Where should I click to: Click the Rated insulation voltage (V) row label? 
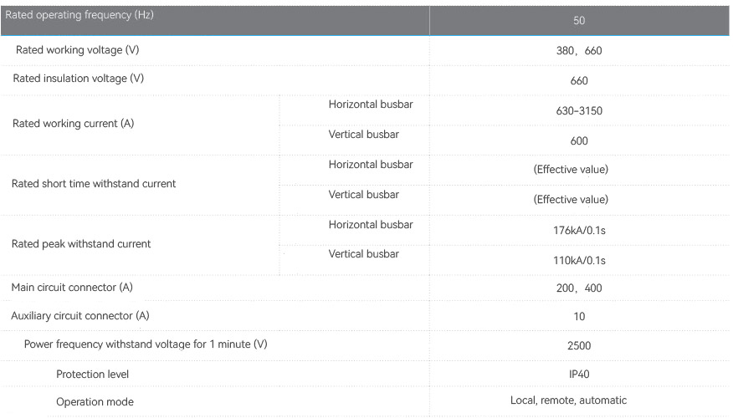pyautogui.click(x=78, y=79)
